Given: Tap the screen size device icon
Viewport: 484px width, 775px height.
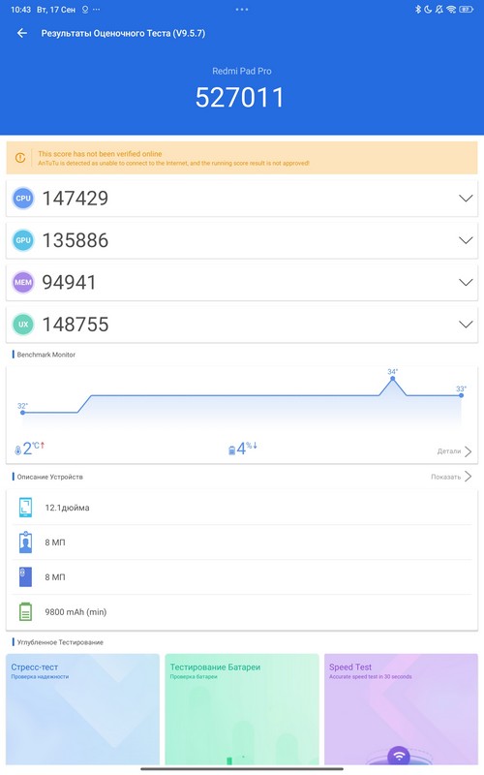Looking at the screenshot, I should point(25,508).
